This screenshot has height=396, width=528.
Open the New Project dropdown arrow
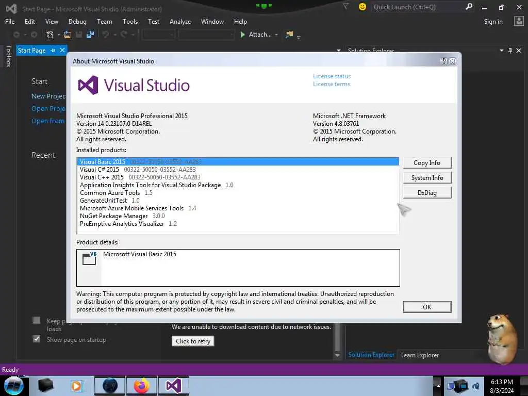coord(59,35)
